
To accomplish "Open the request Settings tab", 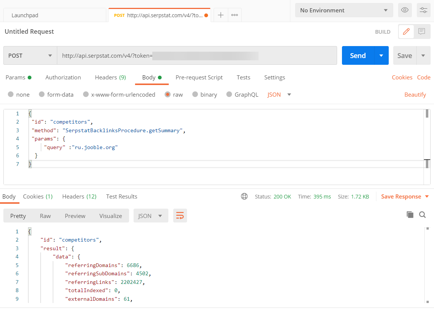I will pyautogui.click(x=274, y=77).
